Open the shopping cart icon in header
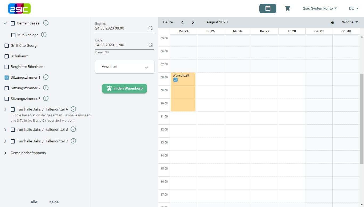 point(287,9)
